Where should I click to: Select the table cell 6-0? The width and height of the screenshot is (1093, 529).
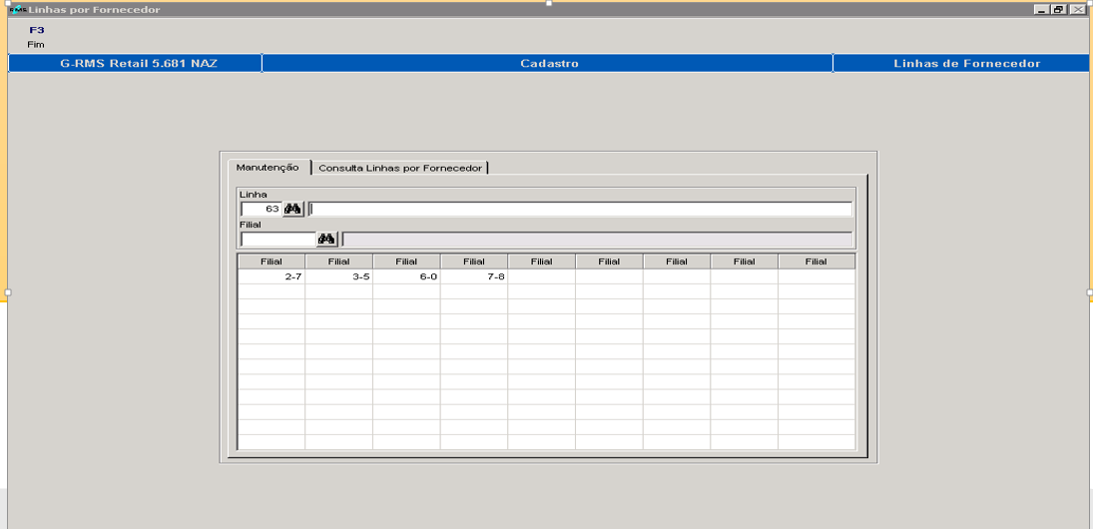tap(406, 276)
